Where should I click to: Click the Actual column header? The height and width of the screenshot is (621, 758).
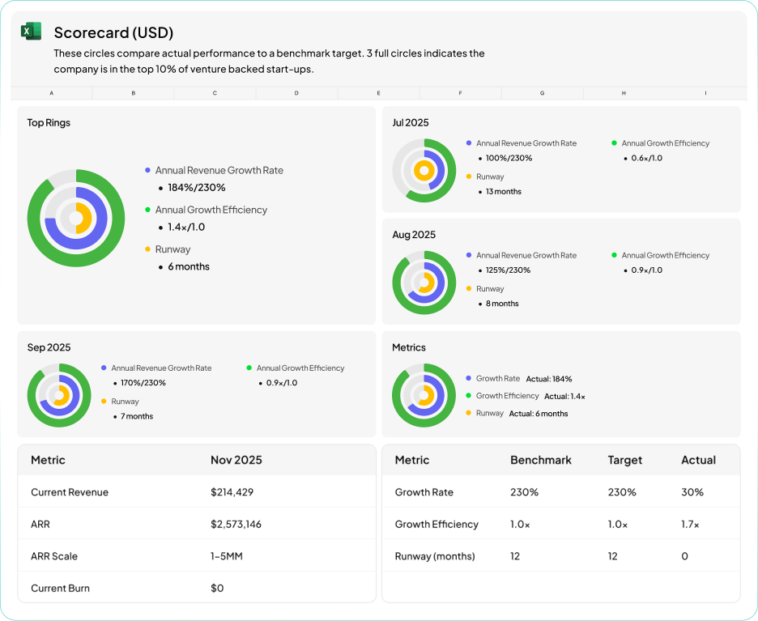click(699, 460)
